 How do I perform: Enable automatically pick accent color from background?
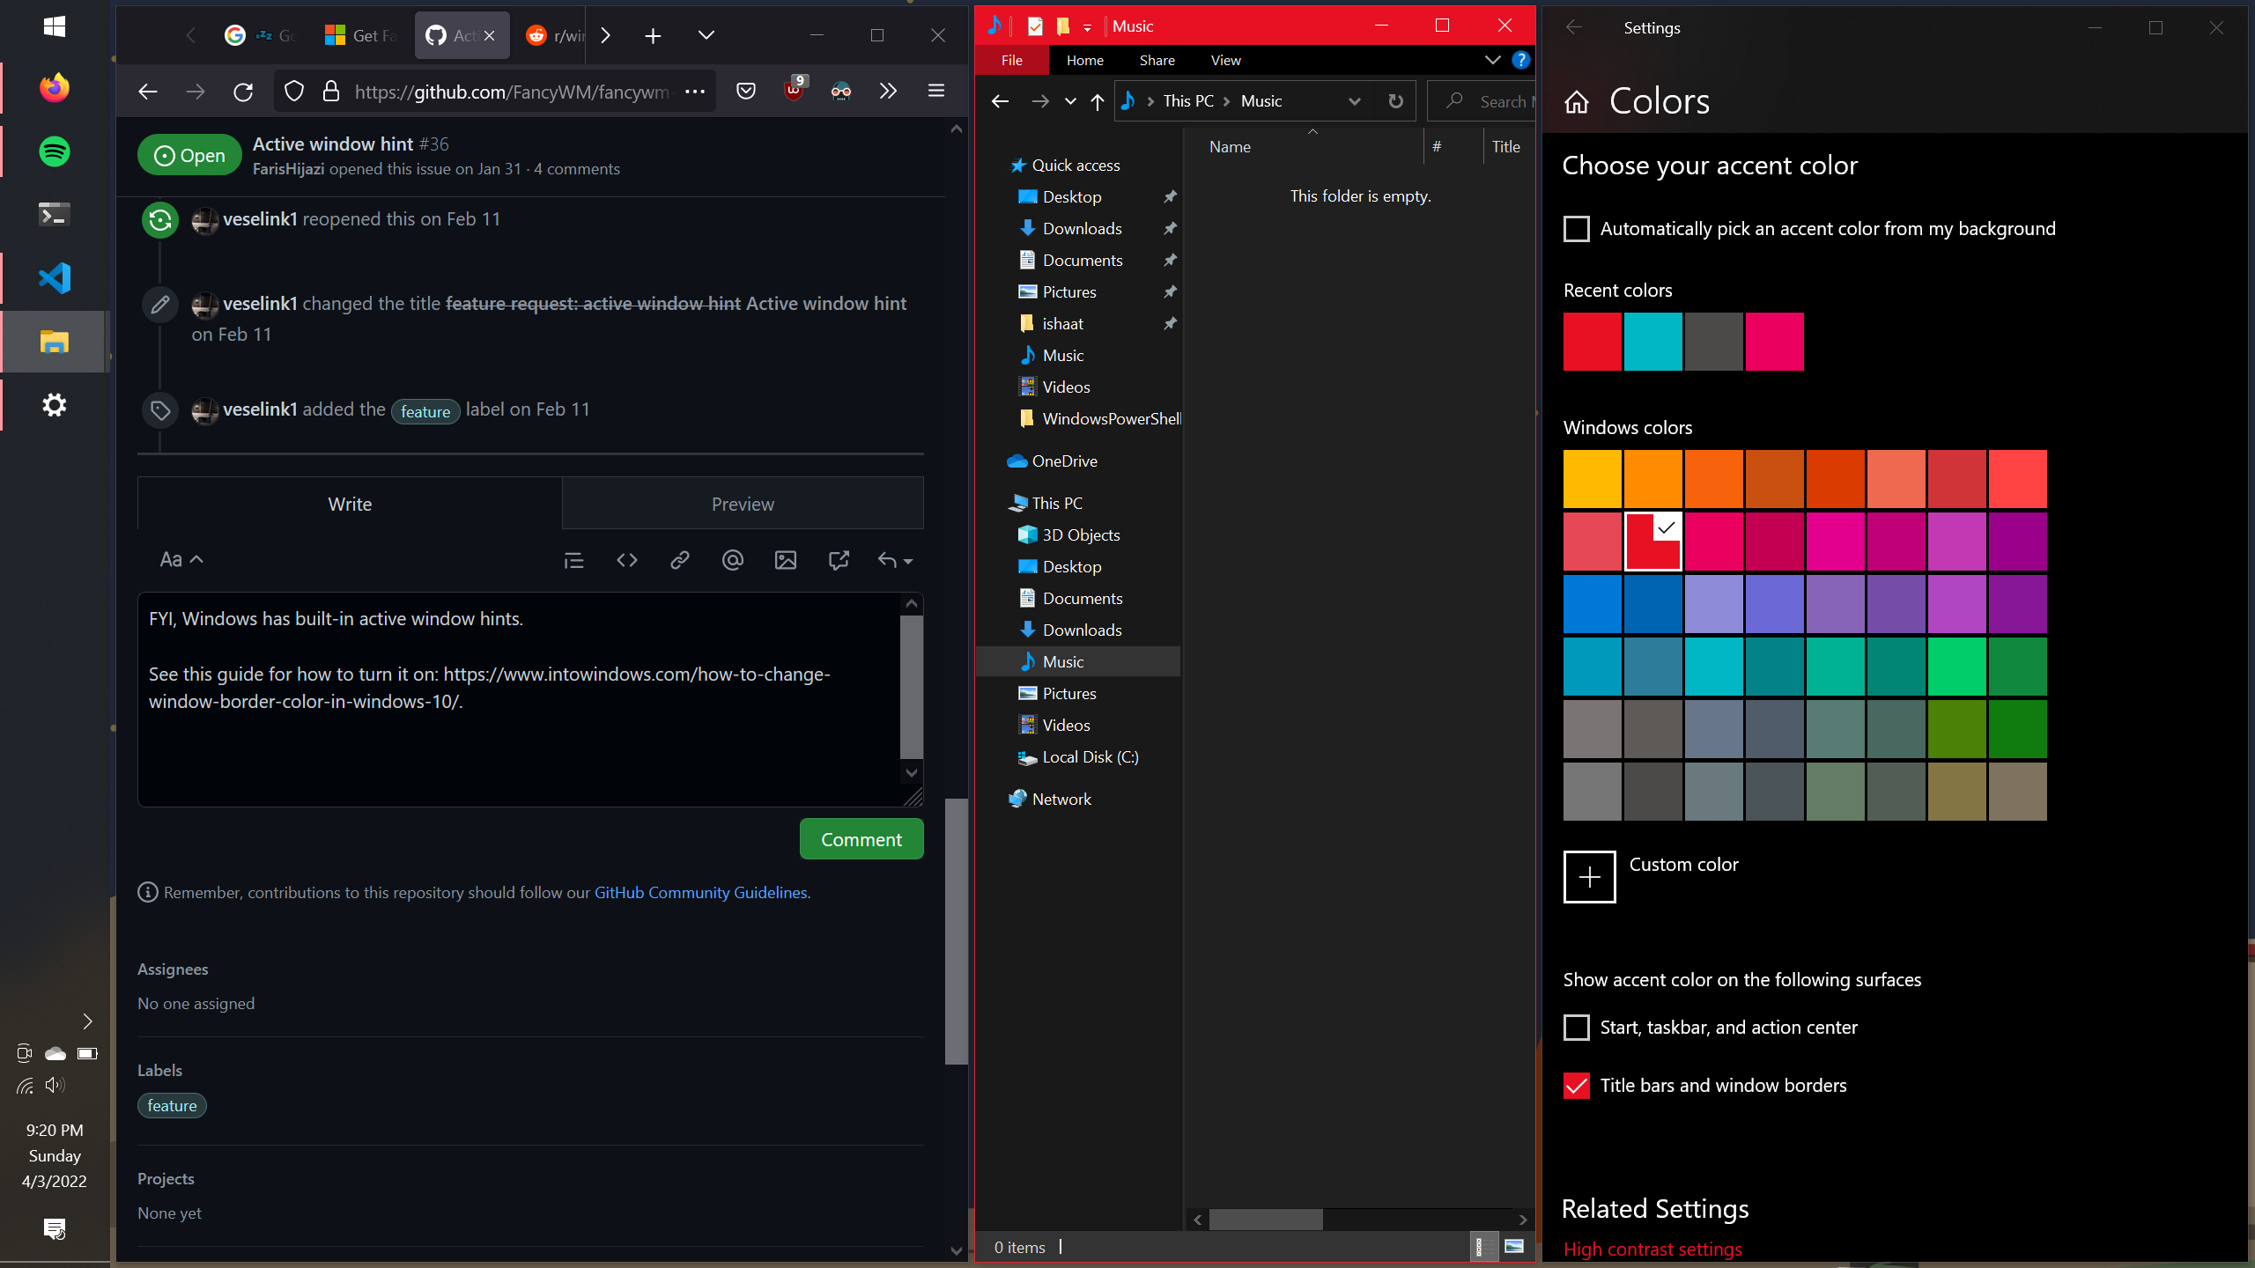click(1576, 228)
